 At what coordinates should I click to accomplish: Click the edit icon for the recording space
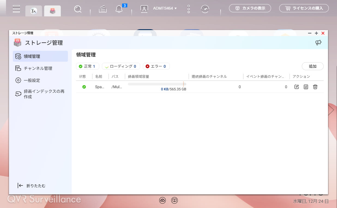click(x=297, y=87)
